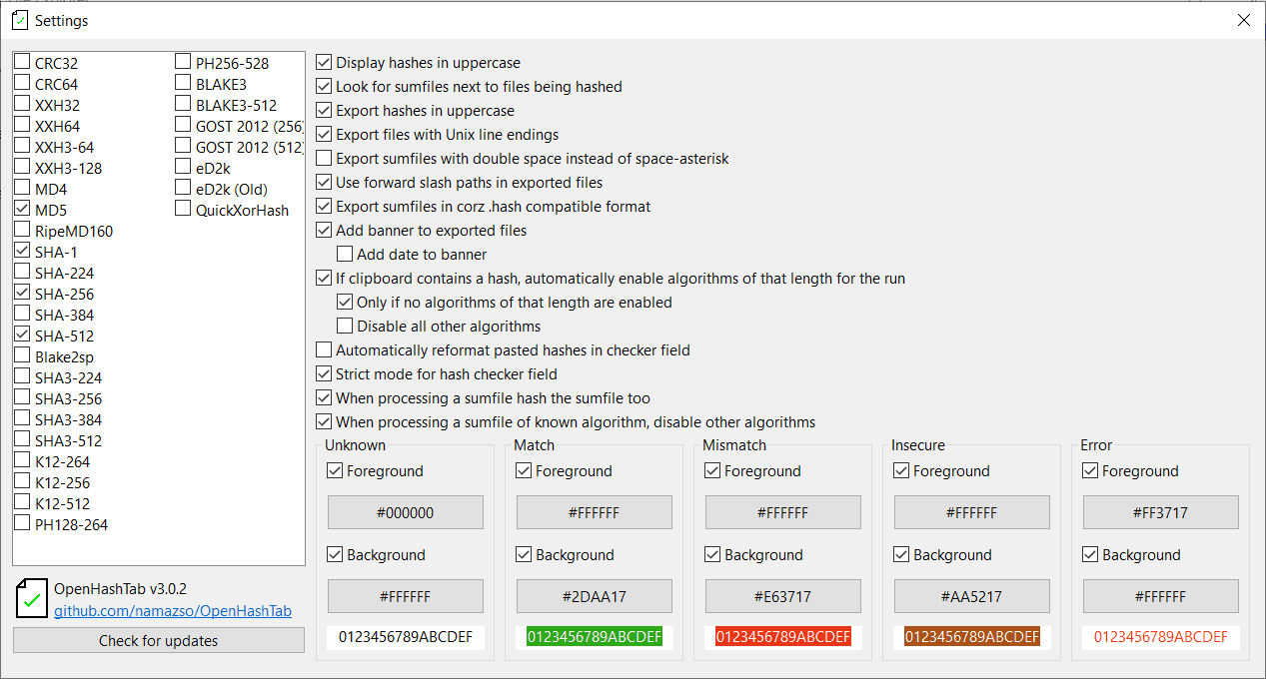
Task: Enable the BLAKE3 hash algorithm
Action: pyautogui.click(x=183, y=84)
